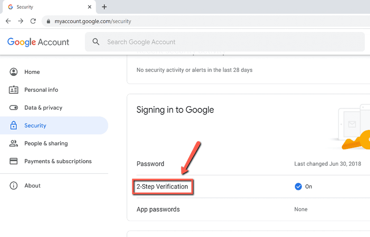
Task: Open the App passwords row
Action: click(158, 209)
